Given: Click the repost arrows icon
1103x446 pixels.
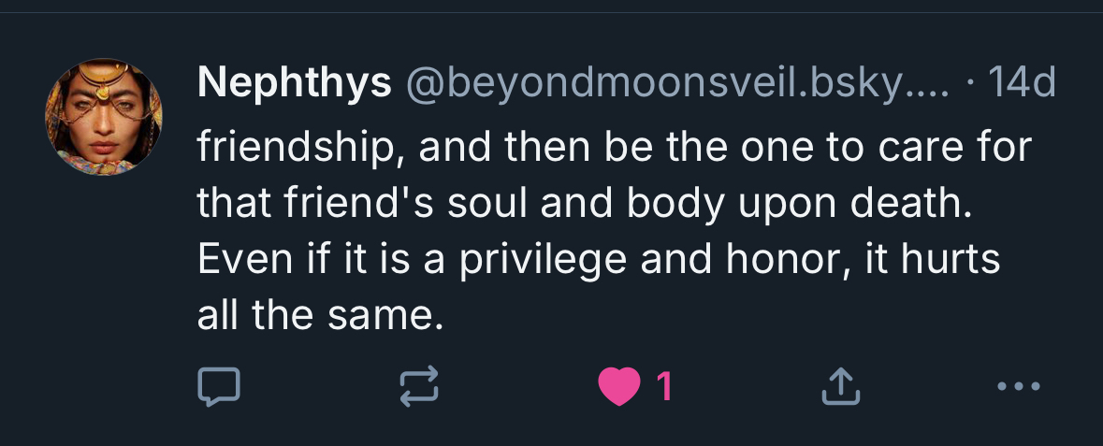Looking at the screenshot, I should click(418, 385).
